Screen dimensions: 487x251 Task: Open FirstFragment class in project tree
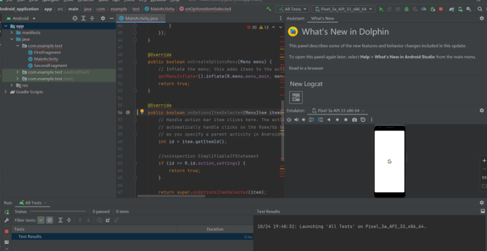47,52
